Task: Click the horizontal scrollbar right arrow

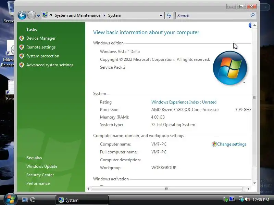Action: click(249, 189)
